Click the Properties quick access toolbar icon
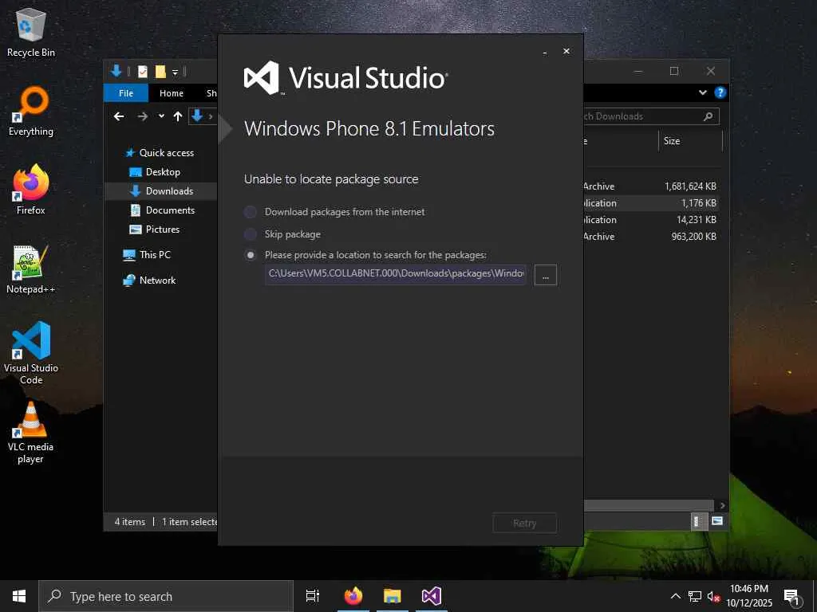 click(x=143, y=72)
